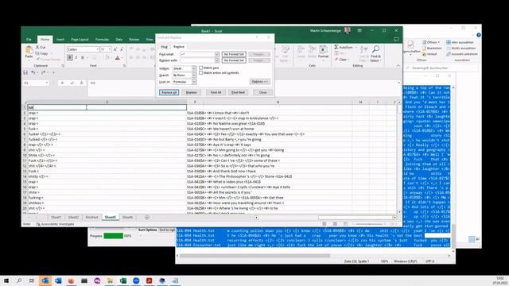This screenshot has width=509, height=286.
Task: Click the Find and Replace dialog help icon
Action: coord(257,37)
